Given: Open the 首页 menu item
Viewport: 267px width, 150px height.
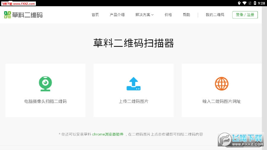Looking at the screenshot, I should (x=95, y=15).
